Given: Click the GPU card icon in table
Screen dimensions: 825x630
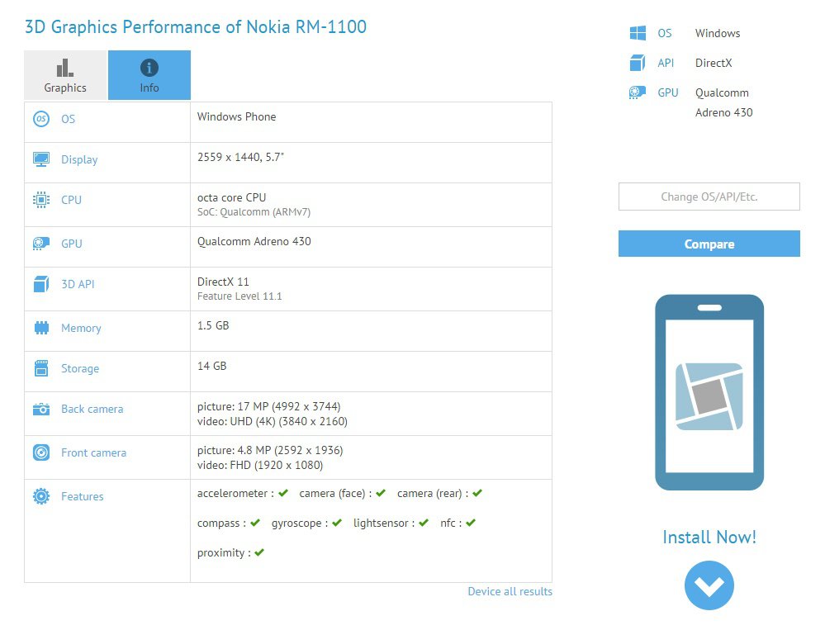Looking at the screenshot, I should click(41, 244).
